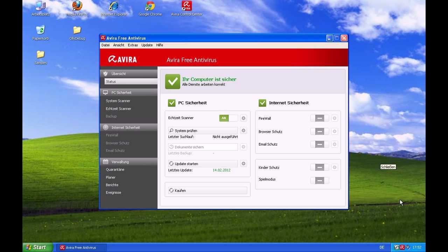This screenshot has width=448, height=252.
Task: Click the DE language indicator in taskbar
Action: [x=381, y=247]
